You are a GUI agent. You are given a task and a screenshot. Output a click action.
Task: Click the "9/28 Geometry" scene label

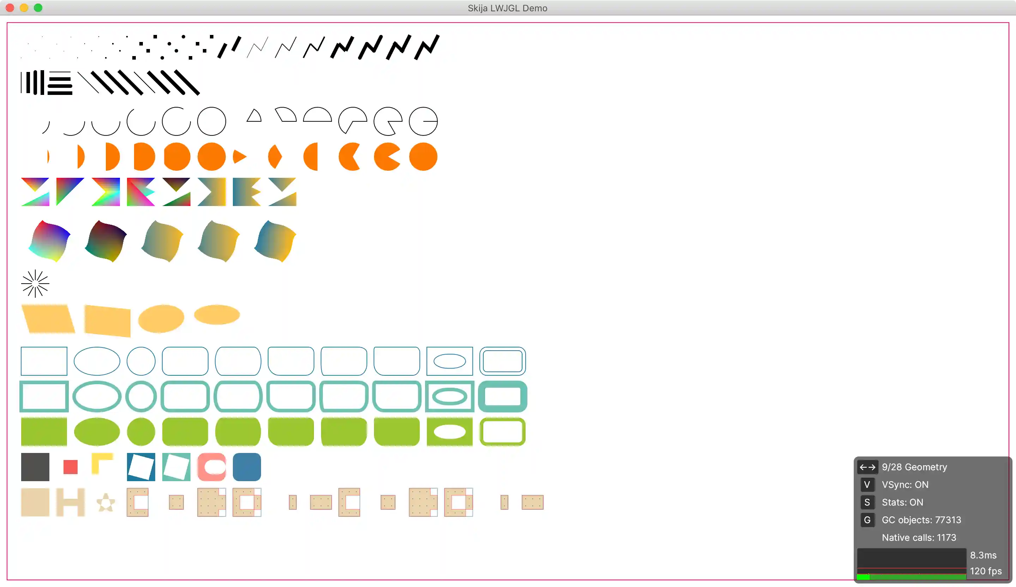tap(914, 467)
